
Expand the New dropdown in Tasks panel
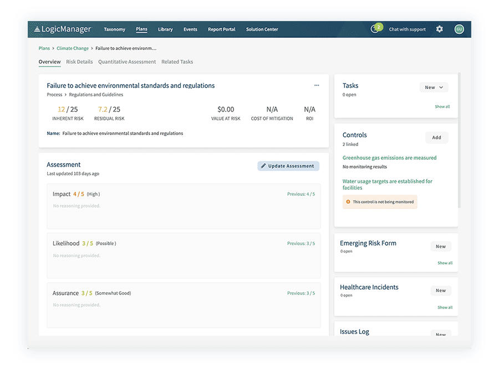click(x=433, y=87)
